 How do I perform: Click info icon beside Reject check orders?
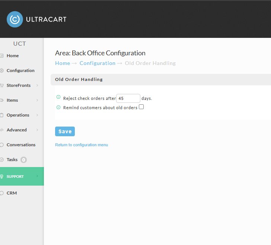click(x=58, y=97)
